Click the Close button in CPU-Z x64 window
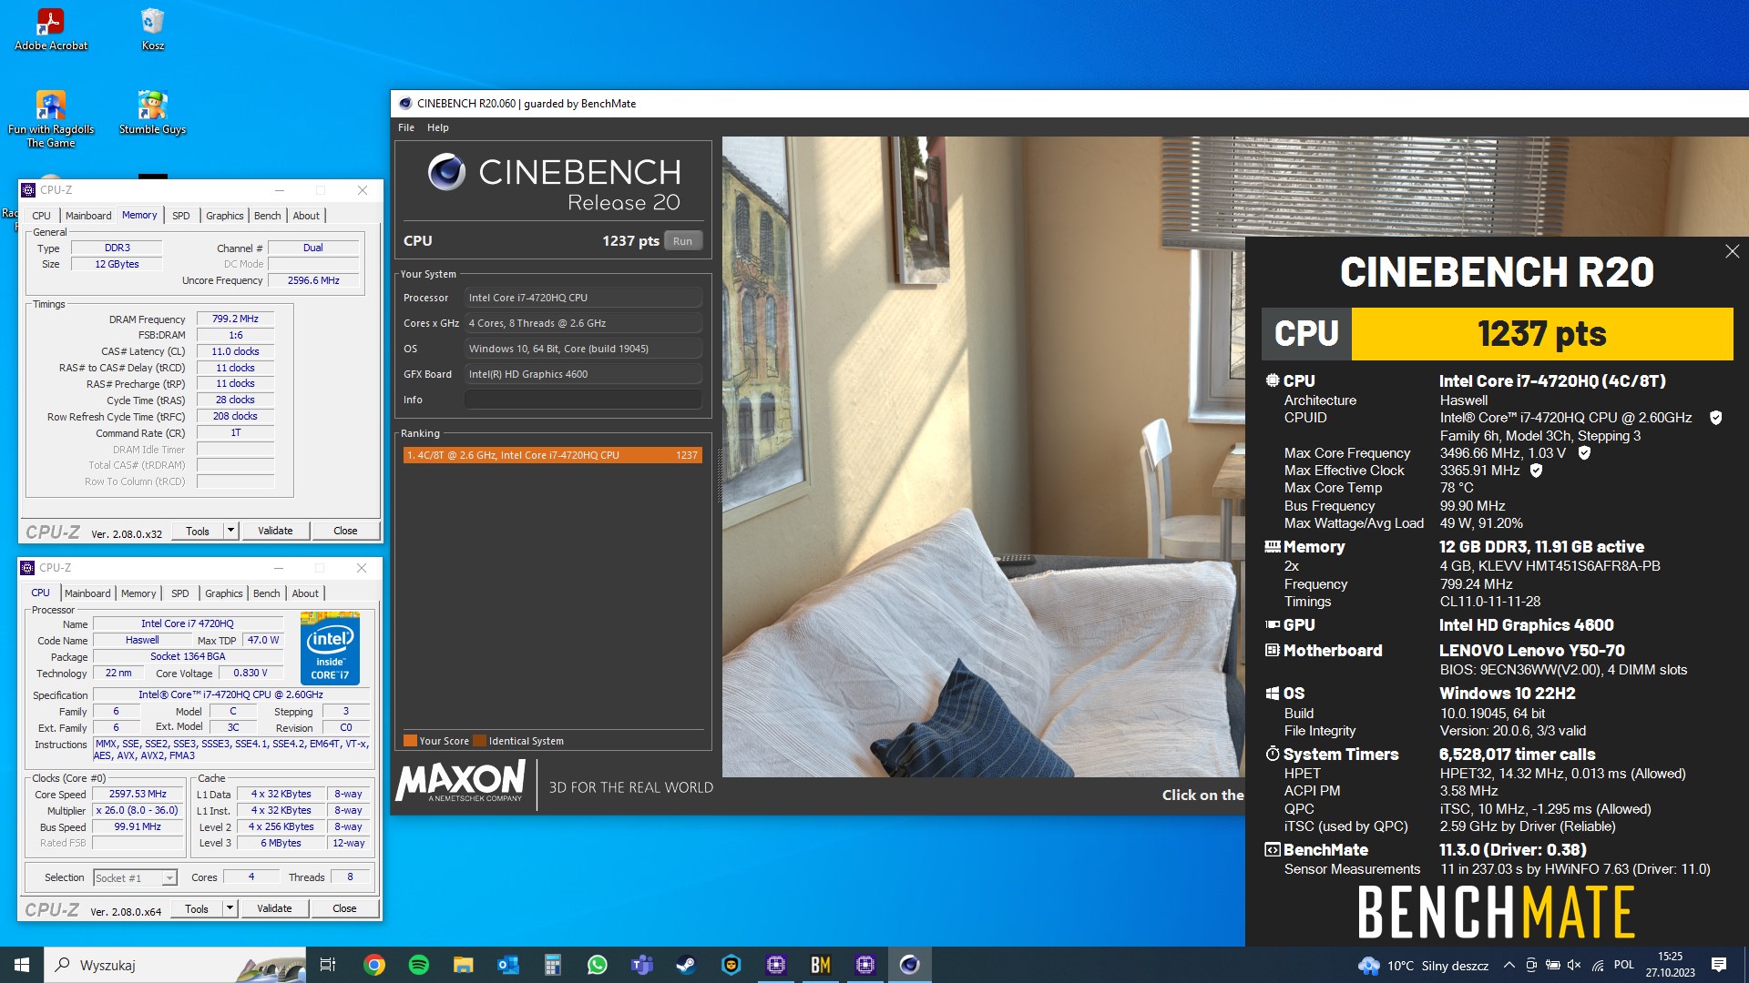 click(x=344, y=908)
